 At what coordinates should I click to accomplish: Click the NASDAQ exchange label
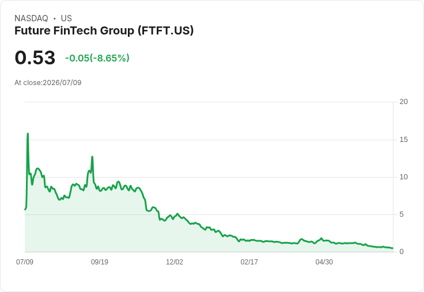point(31,18)
